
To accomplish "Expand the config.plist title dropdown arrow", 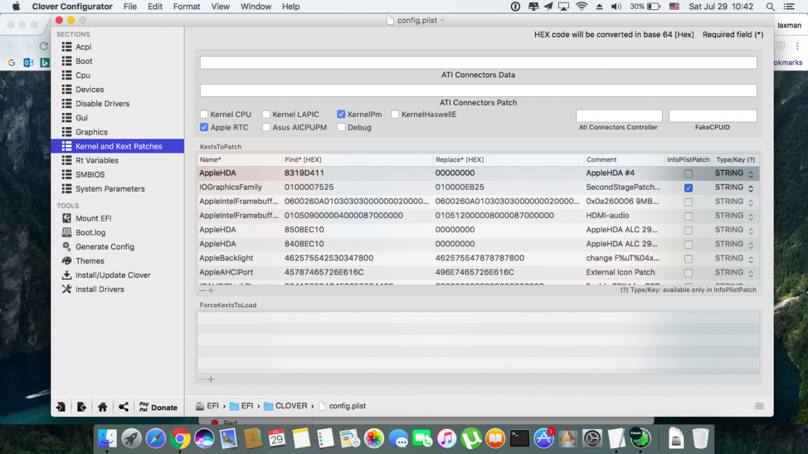I will pos(442,20).
